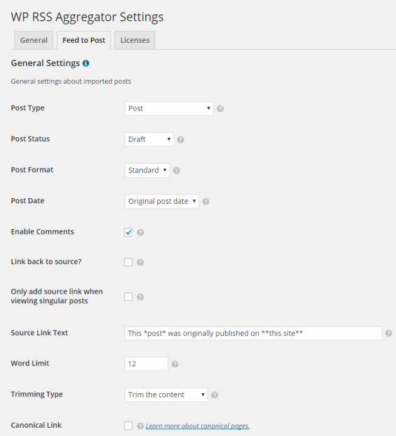Open the Post Format dropdown showing Standard
The height and width of the screenshot is (436, 396).
[147, 170]
